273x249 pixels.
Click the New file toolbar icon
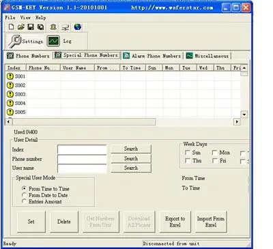(x=11, y=27)
